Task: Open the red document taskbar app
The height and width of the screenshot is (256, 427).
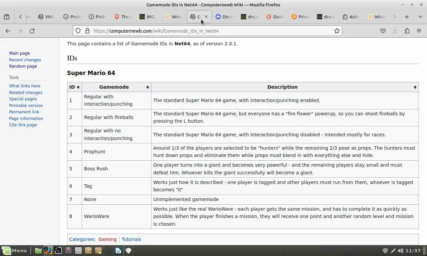Action: 68,251
